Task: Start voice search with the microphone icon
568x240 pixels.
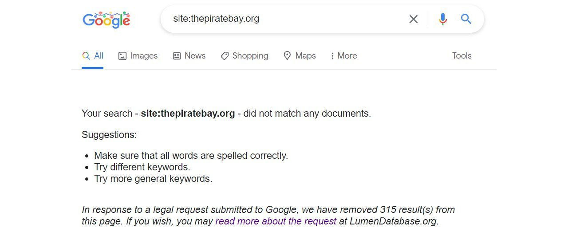Action: [x=442, y=19]
